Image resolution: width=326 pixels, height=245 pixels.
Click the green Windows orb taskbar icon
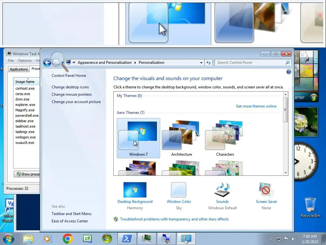(107, 239)
